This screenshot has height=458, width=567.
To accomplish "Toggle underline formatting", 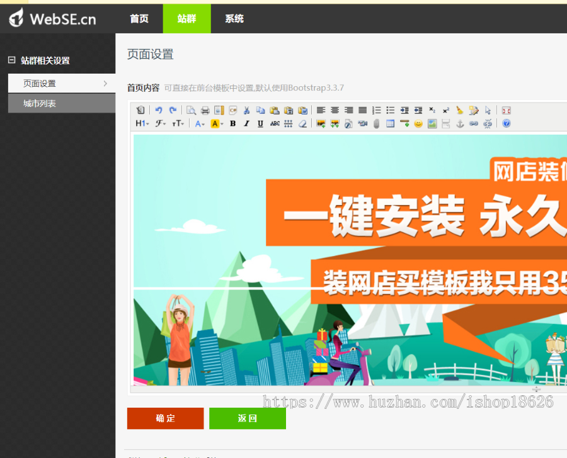I will tap(260, 123).
